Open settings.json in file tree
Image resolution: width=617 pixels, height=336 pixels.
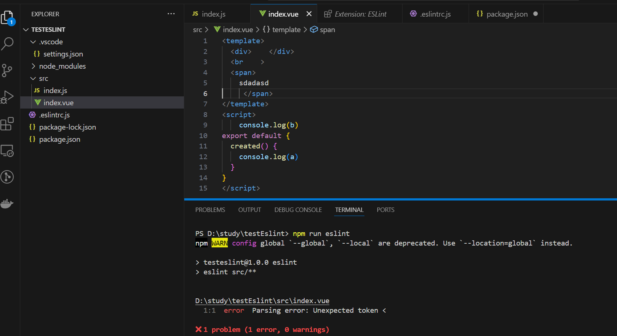(63, 54)
